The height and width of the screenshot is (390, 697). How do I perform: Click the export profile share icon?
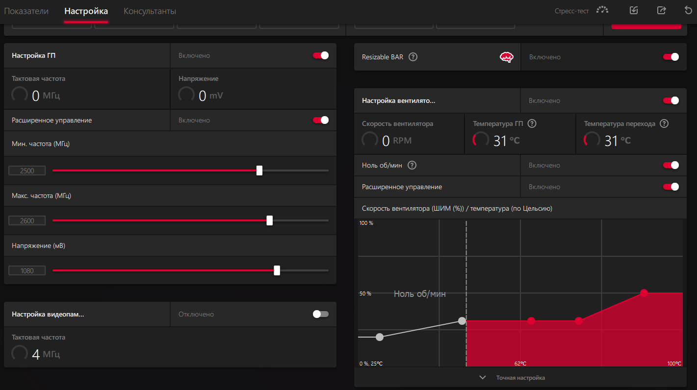(x=661, y=10)
